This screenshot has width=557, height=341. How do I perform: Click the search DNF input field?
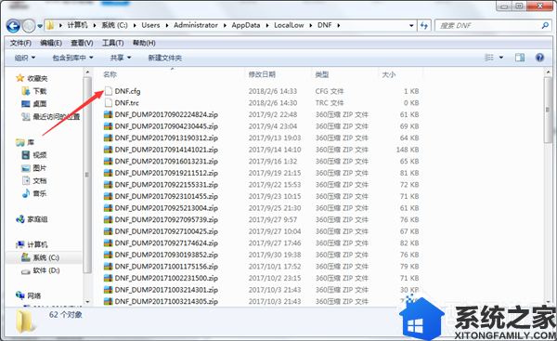tap(488, 26)
